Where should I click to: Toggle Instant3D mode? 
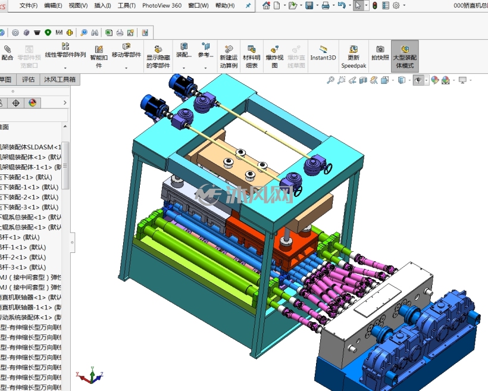tap(323, 53)
